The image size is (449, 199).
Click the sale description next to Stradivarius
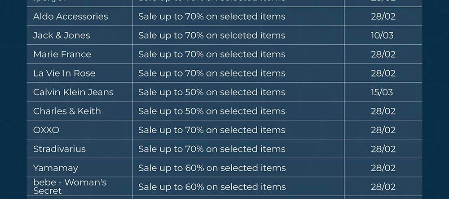coord(211,149)
